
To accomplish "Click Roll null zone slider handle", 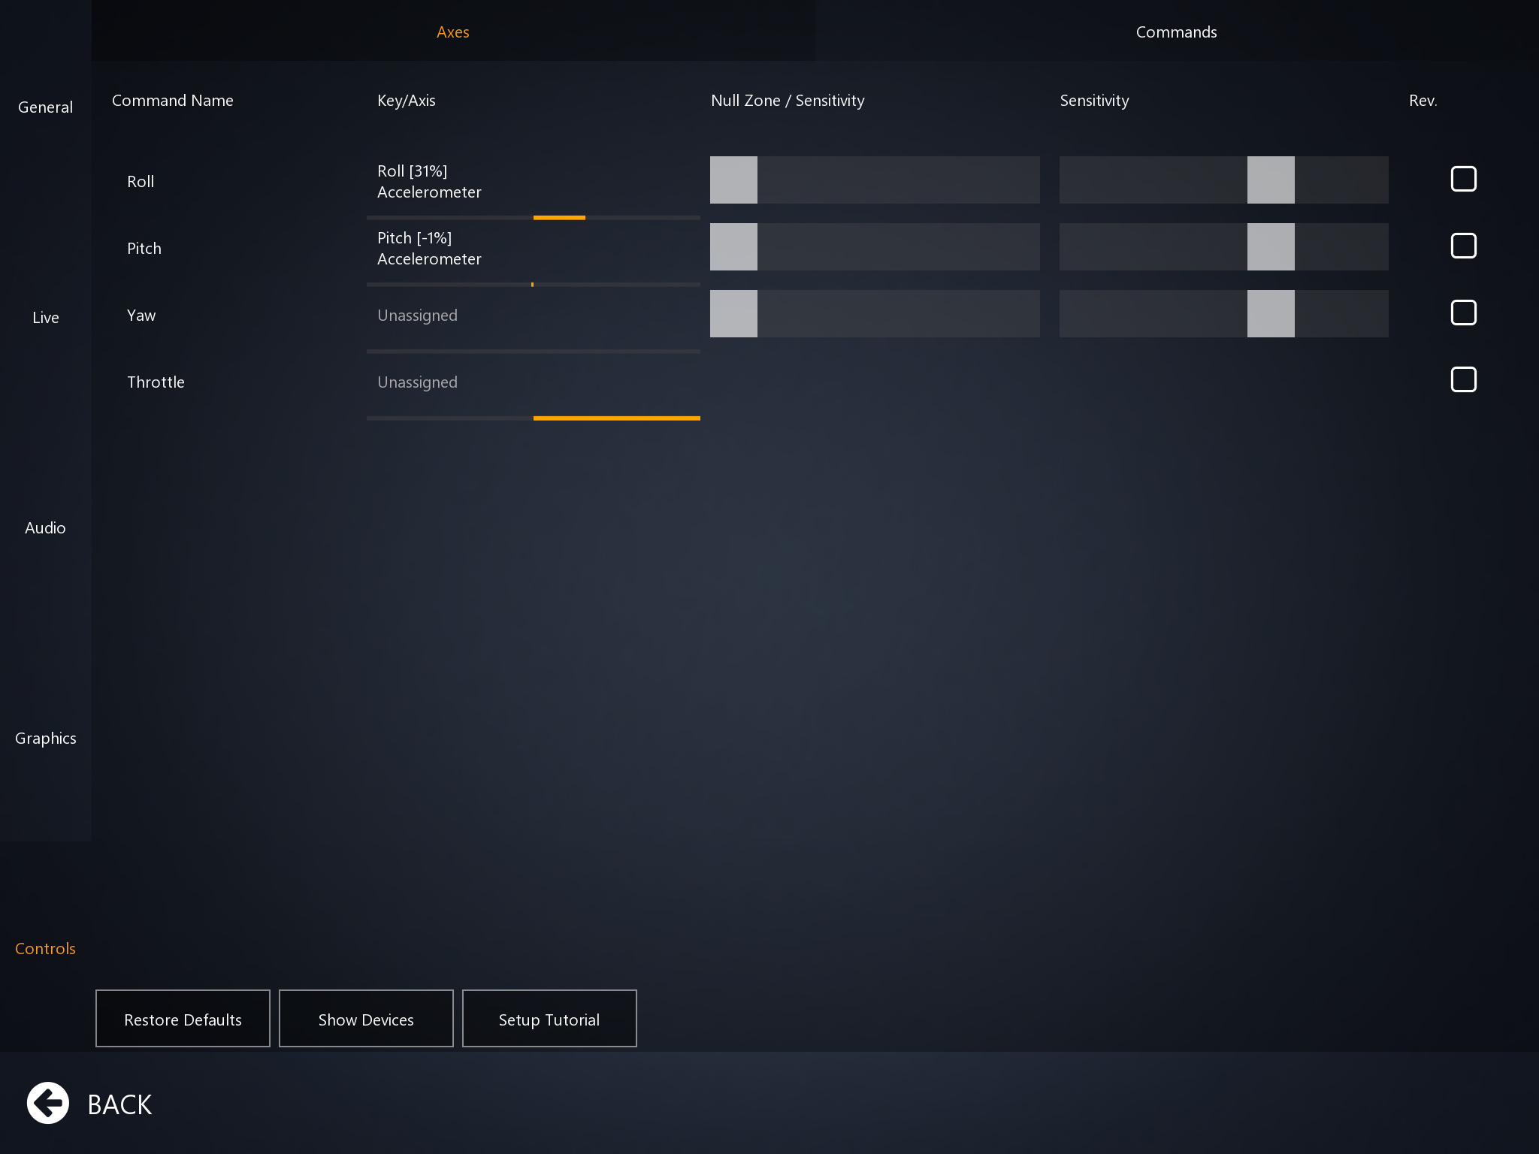I will point(733,180).
